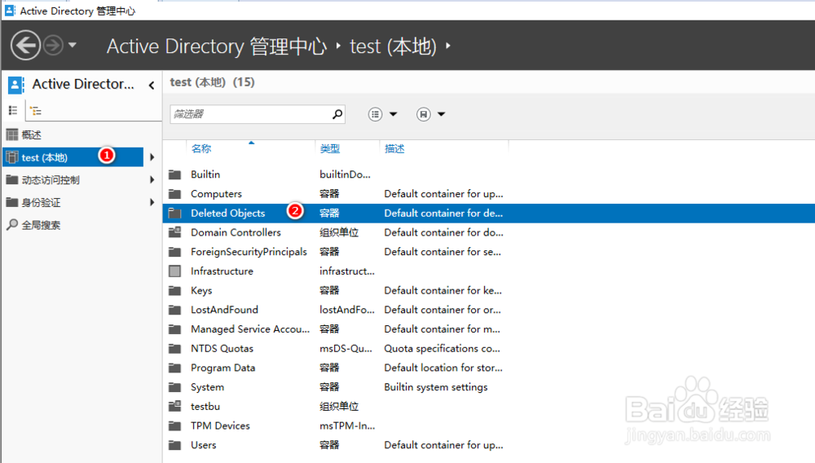The image size is (815, 463).
Task: Click the Builtin folder icon
Action: coord(174,174)
